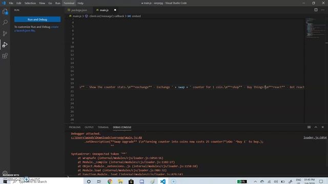The height and width of the screenshot is (184, 328).
Task: Open Cortana from the taskbar
Action: point(89,181)
